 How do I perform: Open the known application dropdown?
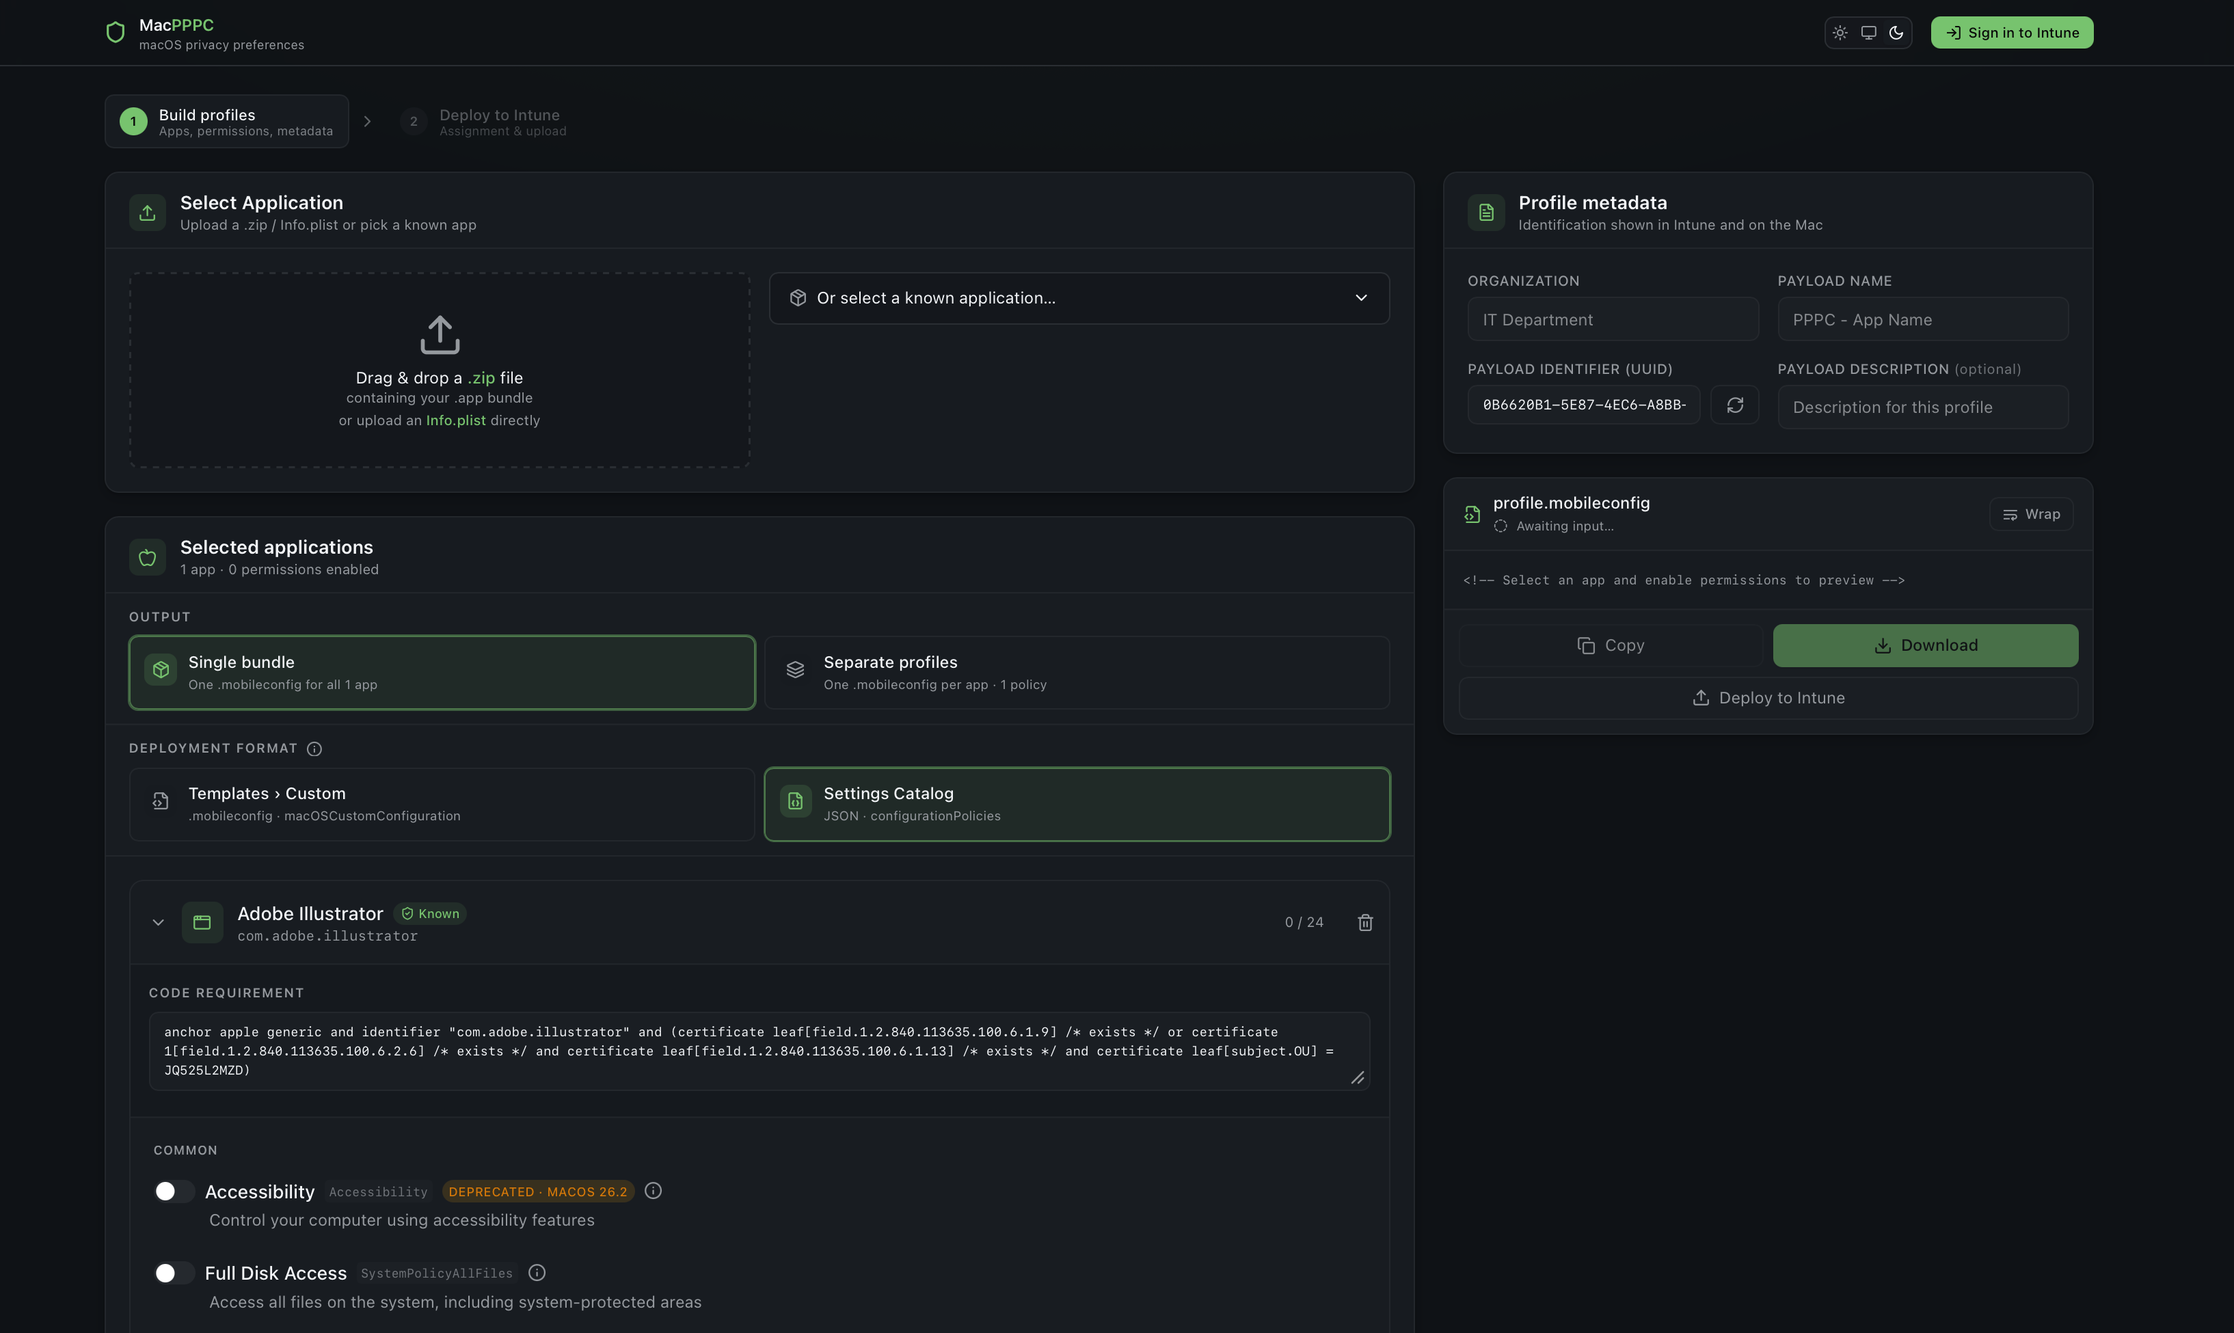click(x=1079, y=298)
